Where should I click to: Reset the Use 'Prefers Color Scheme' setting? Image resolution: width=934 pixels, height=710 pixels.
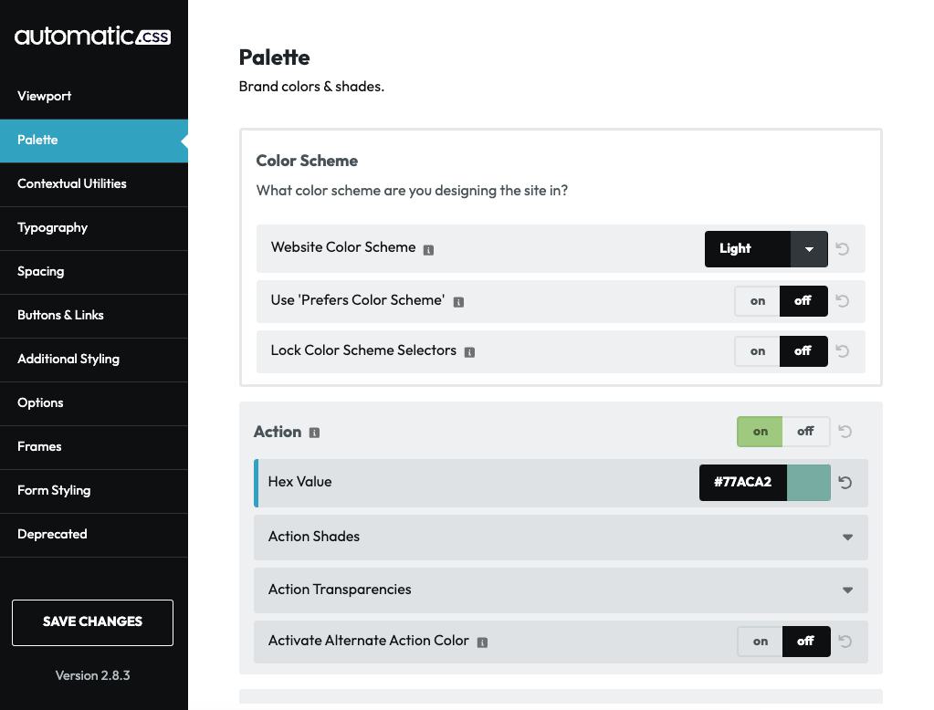(843, 301)
